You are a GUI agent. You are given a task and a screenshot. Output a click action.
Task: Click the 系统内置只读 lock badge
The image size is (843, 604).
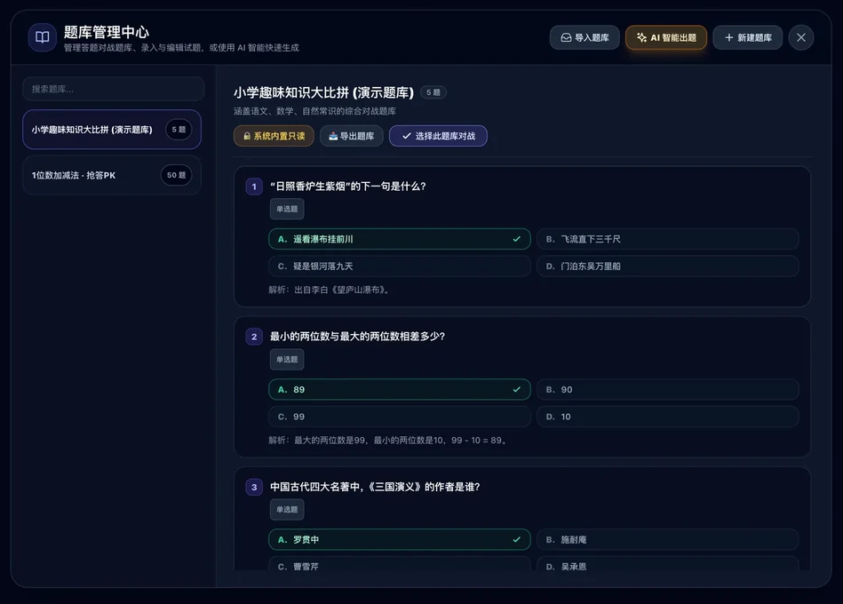tap(274, 136)
